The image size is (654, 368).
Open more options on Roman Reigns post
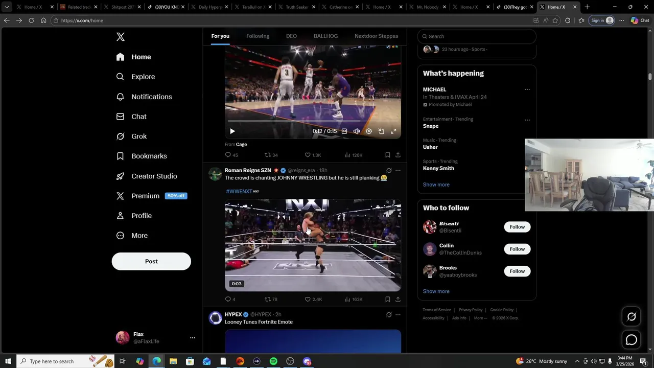pos(398,170)
